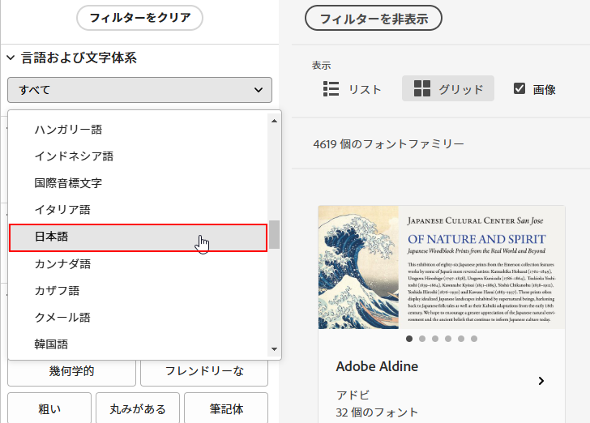Click the 32 個のフォント text

coord(377,412)
